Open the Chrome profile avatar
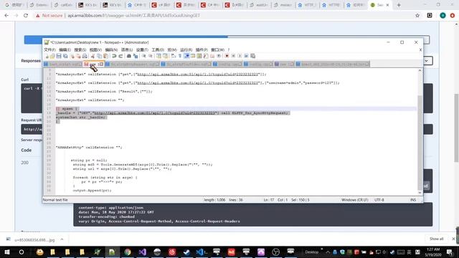Screen dimensions: 459x258 click(x=443, y=16)
